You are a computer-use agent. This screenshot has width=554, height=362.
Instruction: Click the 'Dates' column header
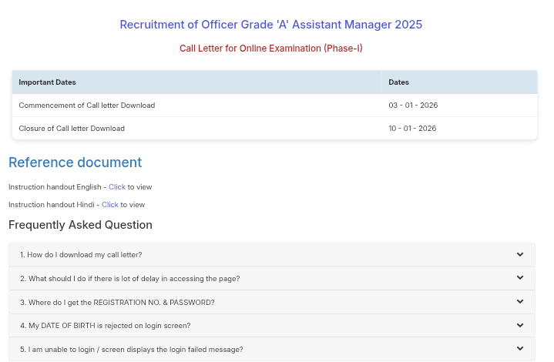click(x=398, y=82)
